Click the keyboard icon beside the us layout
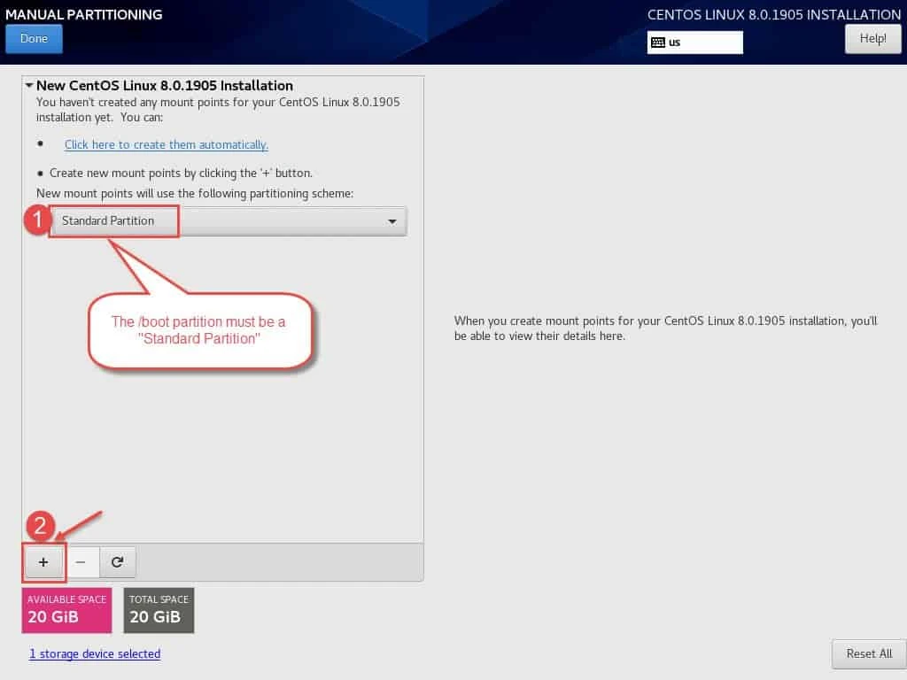Image resolution: width=907 pixels, height=680 pixels. point(656,42)
